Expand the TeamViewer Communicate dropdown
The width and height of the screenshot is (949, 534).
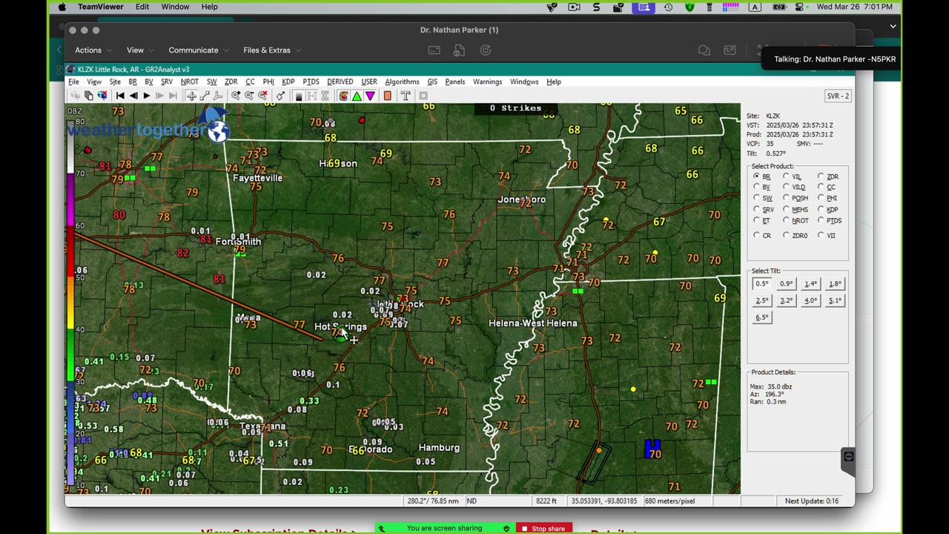199,50
